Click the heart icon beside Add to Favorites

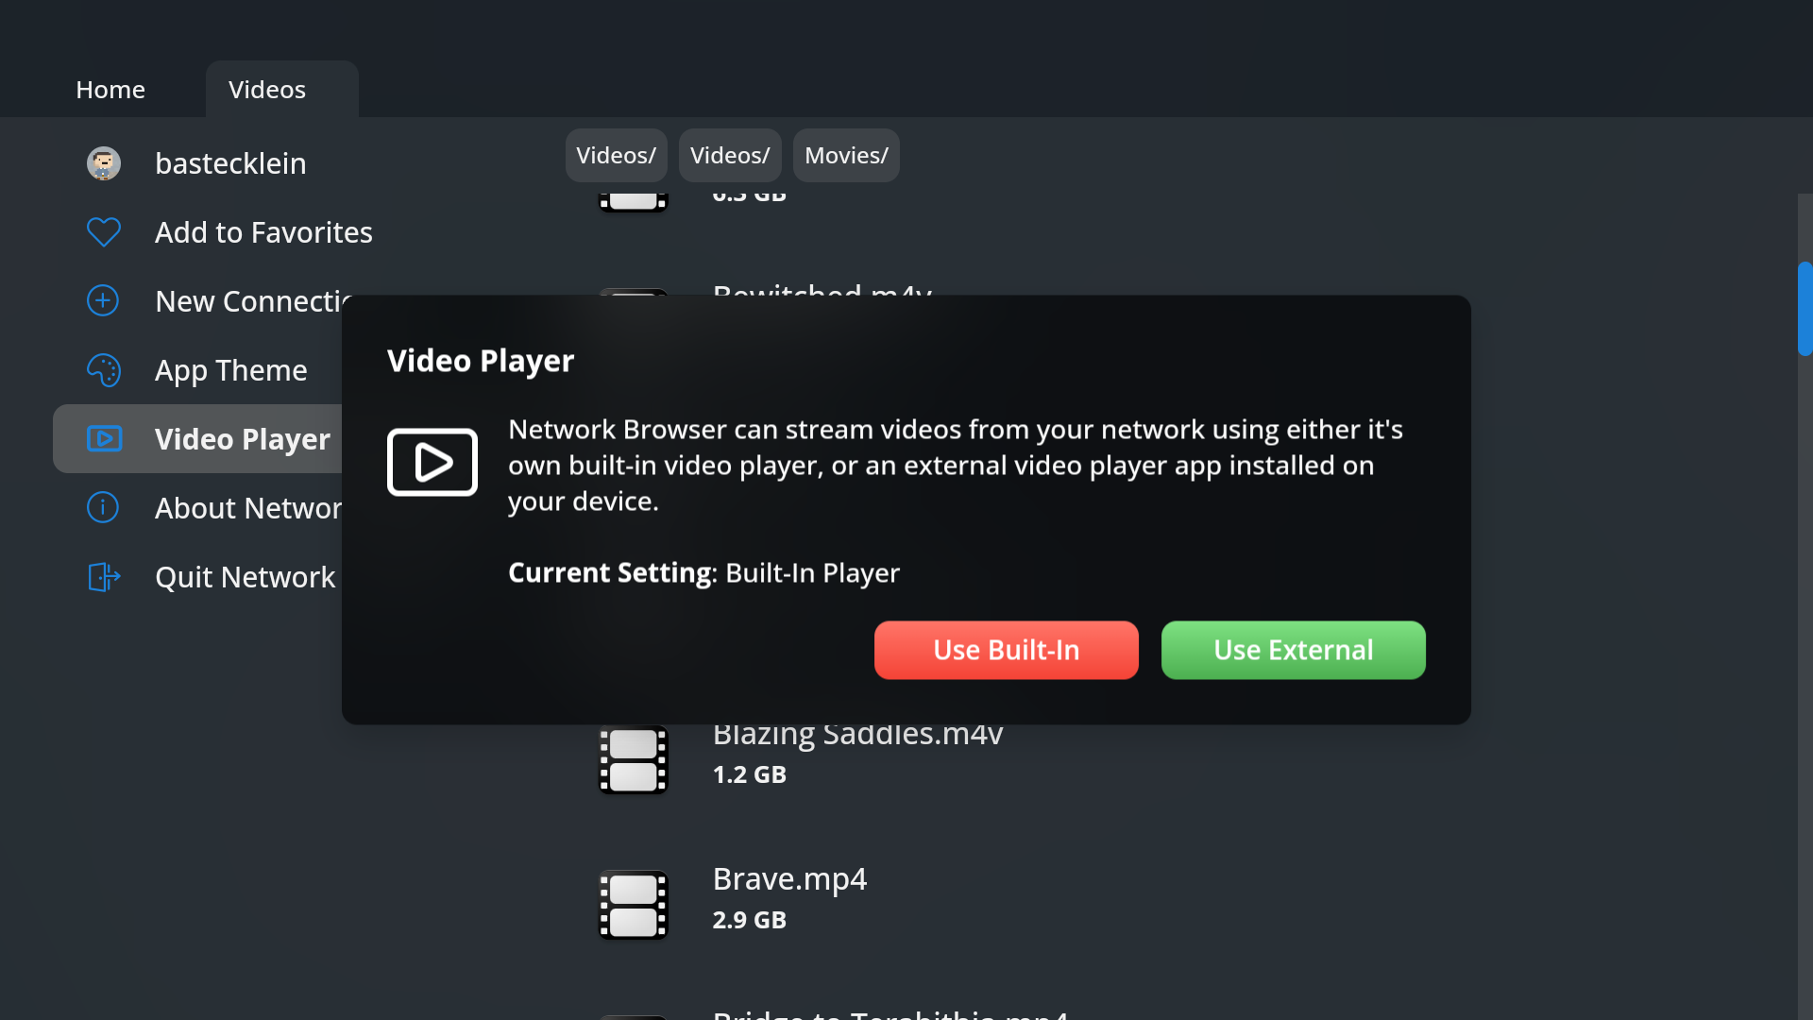pos(103,231)
